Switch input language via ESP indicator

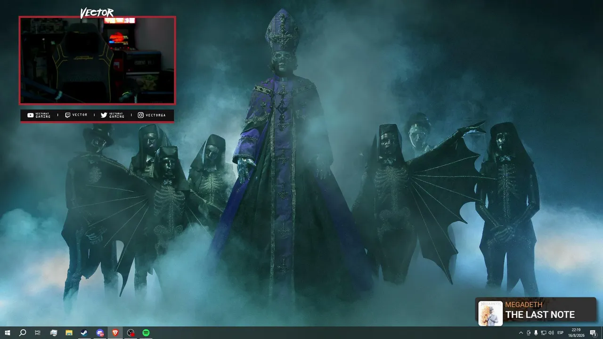(561, 333)
